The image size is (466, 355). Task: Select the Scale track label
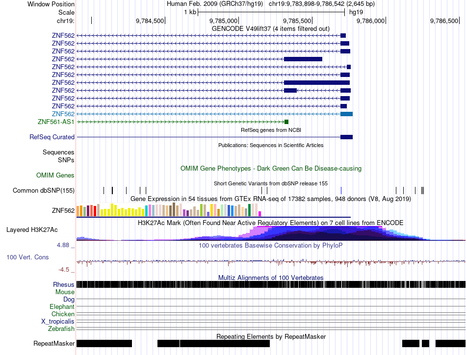(66, 12)
